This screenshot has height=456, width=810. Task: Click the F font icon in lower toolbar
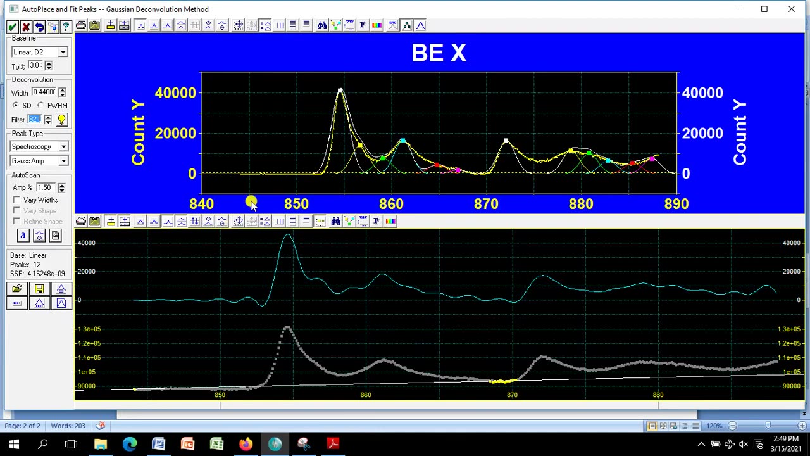pyautogui.click(x=377, y=221)
